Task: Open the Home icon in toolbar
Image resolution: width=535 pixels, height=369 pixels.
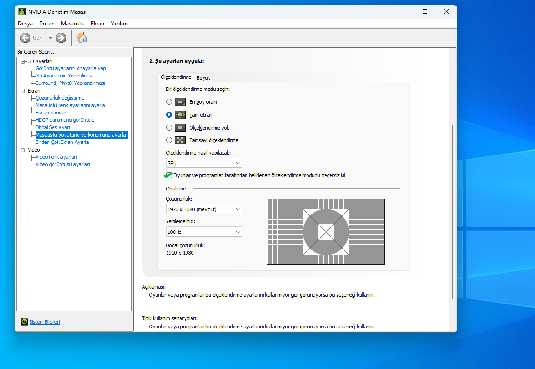Action: [82, 37]
